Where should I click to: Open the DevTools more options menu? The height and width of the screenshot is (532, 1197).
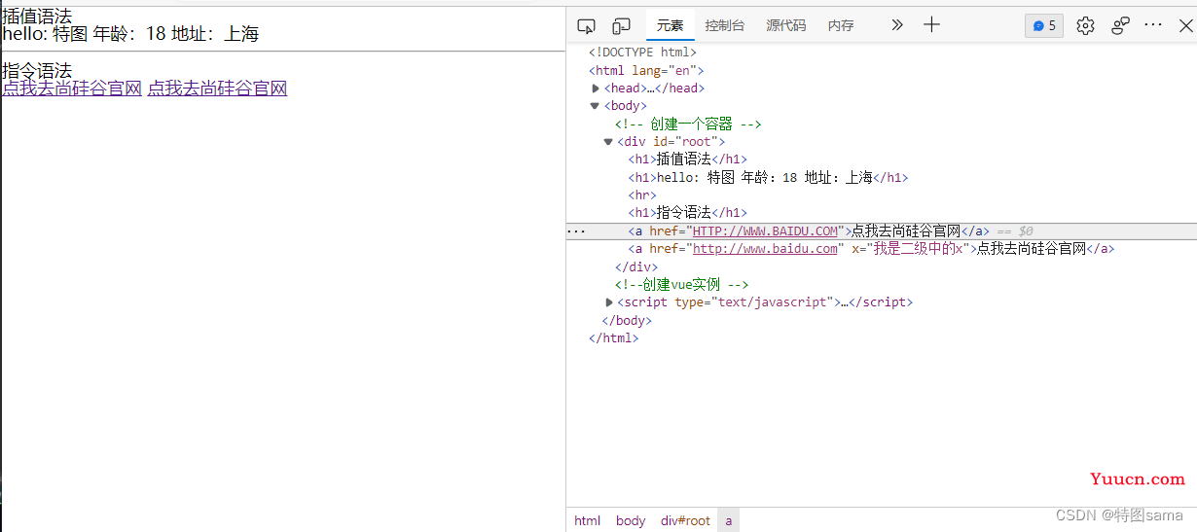click(x=1153, y=25)
